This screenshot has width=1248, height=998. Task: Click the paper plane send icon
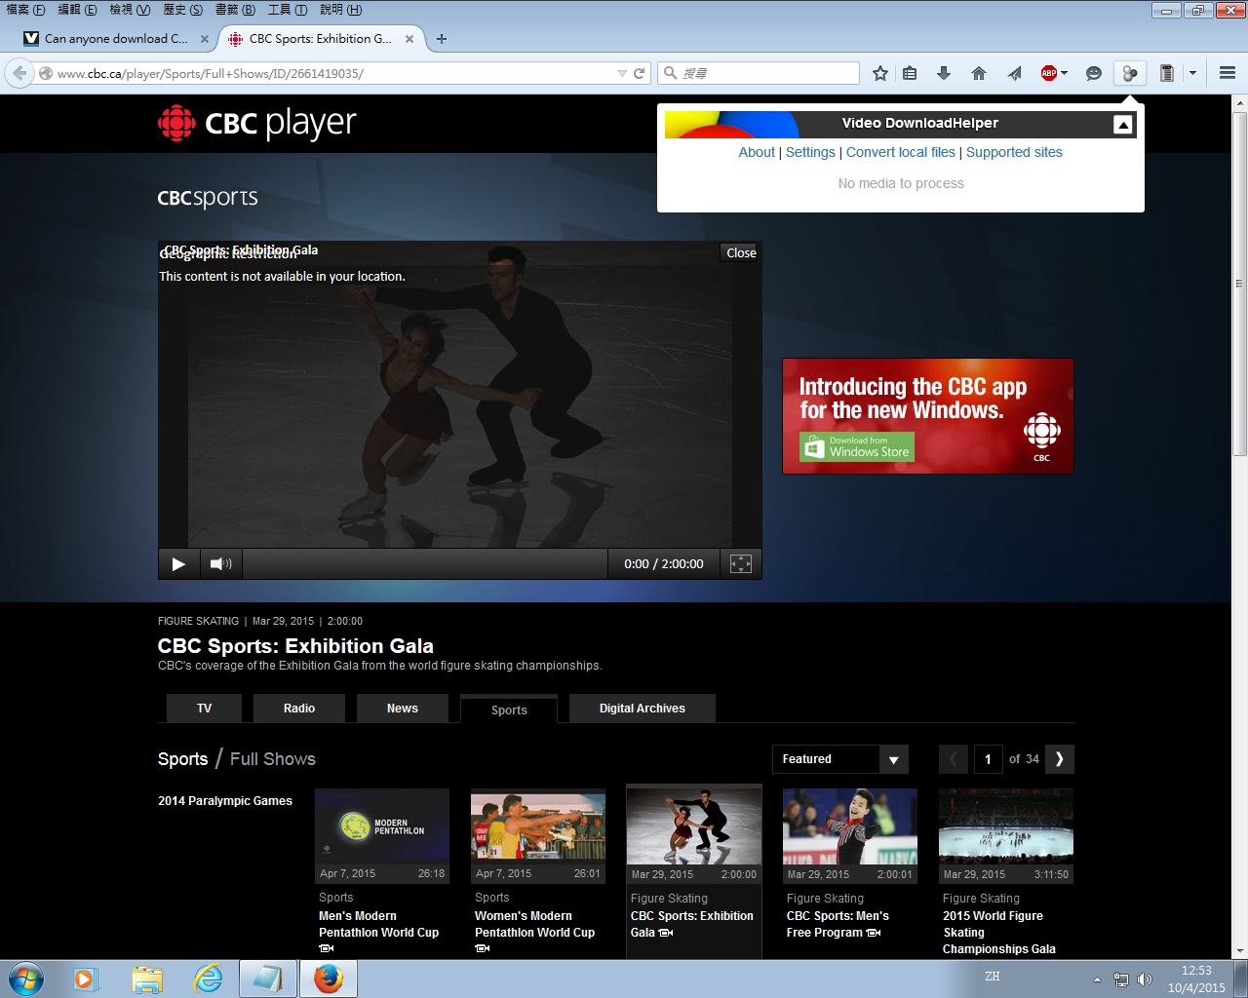(x=1015, y=73)
